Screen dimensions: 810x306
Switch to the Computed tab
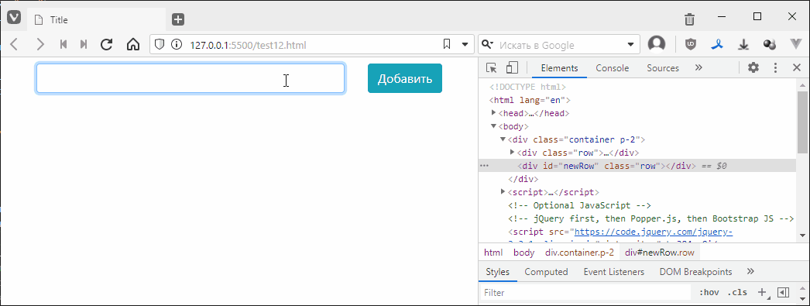[546, 272]
